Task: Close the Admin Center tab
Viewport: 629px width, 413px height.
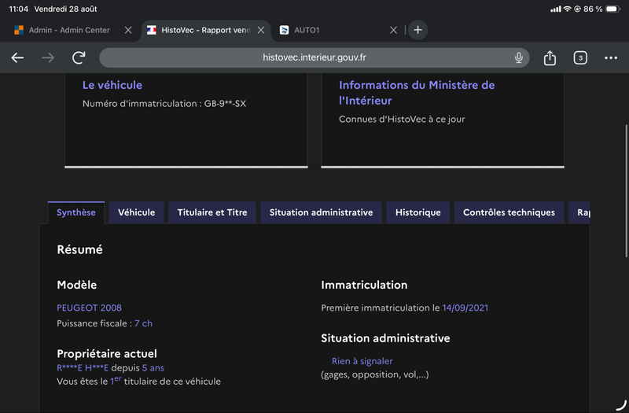Action: (128, 30)
